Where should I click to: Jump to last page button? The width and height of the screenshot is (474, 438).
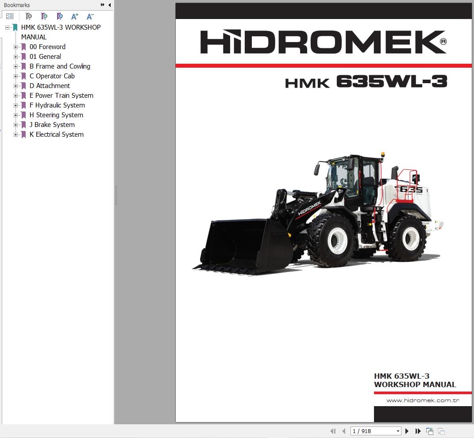pyautogui.click(x=418, y=431)
